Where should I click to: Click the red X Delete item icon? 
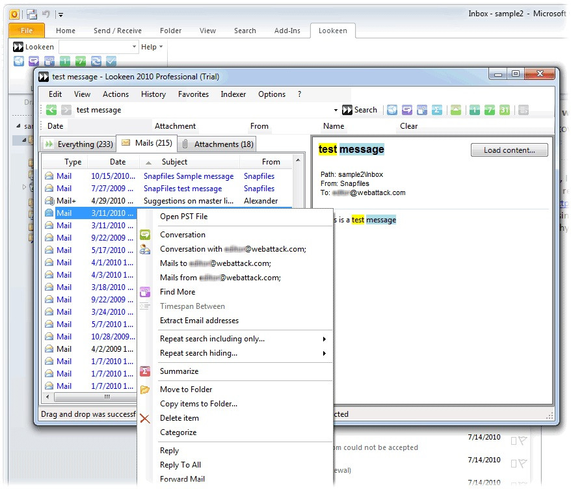tap(145, 418)
